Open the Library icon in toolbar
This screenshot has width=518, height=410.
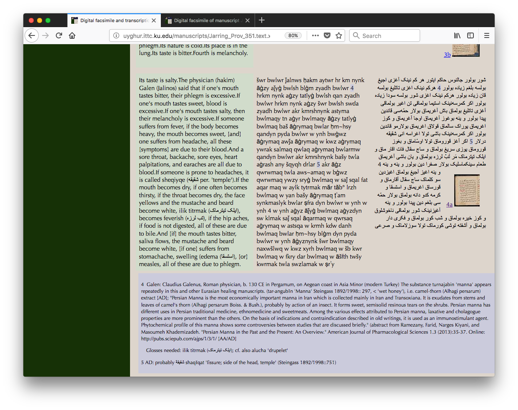(x=457, y=35)
